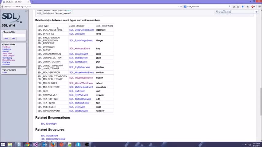The width and height of the screenshot is (262, 147).
Task: Open the SDL_ActiveEvent link
Action: [49, 136]
